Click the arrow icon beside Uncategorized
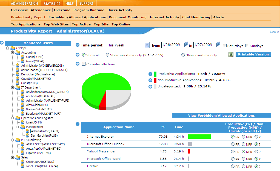 (x=150, y=87)
